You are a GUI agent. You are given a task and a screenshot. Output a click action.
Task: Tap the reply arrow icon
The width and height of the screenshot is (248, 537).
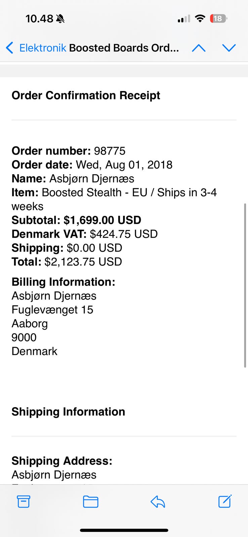pyautogui.click(x=158, y=502)
